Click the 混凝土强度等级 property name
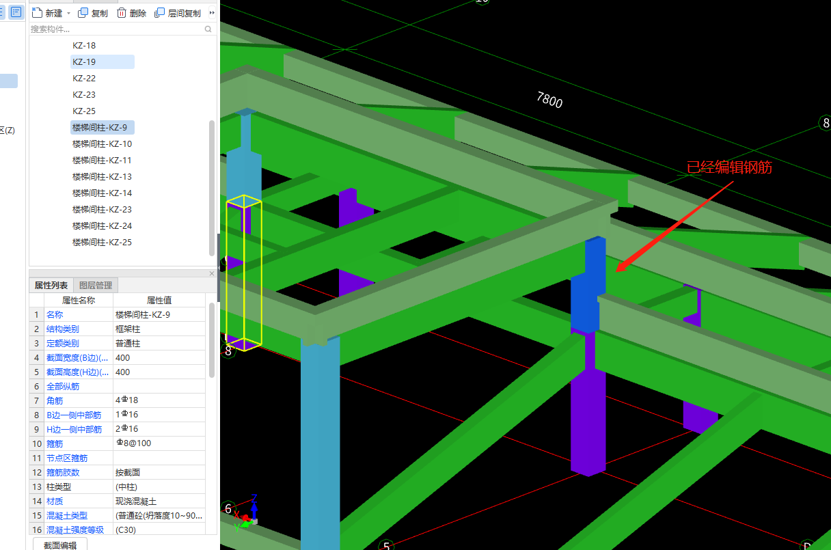Screen dimensions: 831x550 75,530
